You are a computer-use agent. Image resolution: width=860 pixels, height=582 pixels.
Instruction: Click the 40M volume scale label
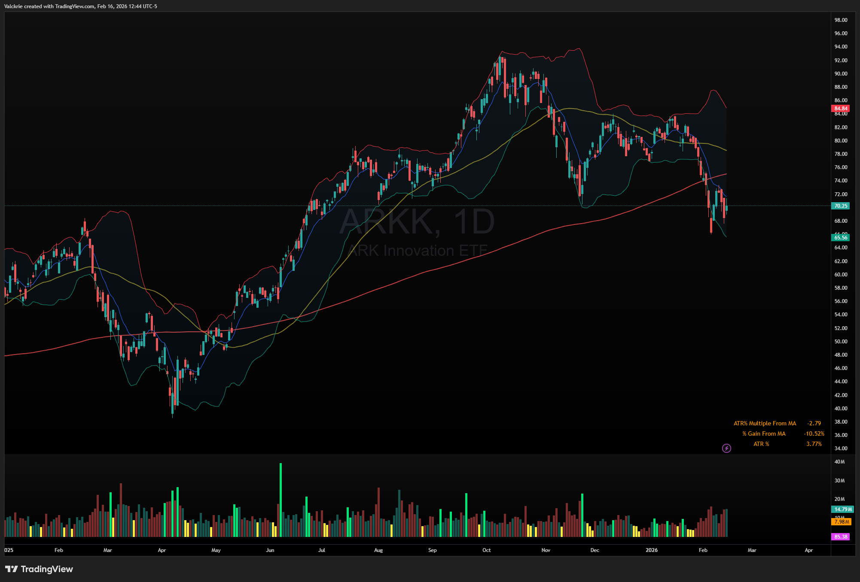[839, 462]
